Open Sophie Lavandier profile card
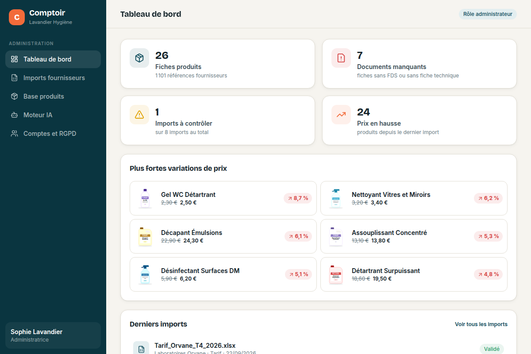 (x=53, y=335)
